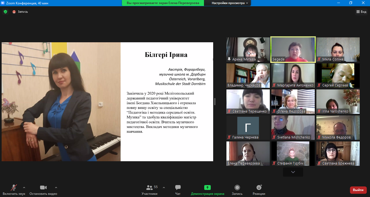Expand video options arrow beside camera

click(56, 187)
